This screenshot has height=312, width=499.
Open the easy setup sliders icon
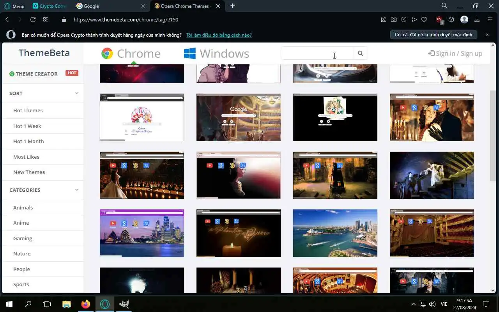pyautogui.click(x=490, y=19)
